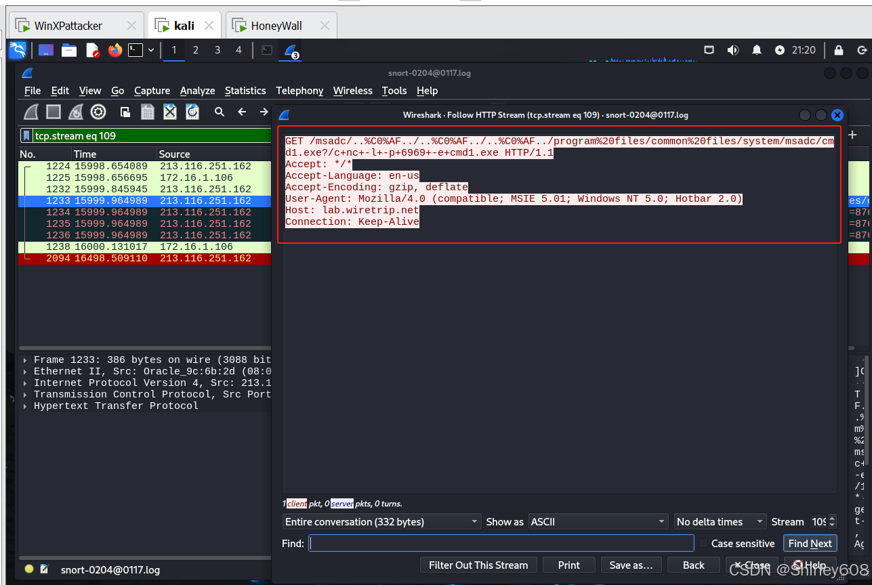This screenshot has width=872, height=585.
Task: Click the Print button
Action: click(x=569, y=565)
